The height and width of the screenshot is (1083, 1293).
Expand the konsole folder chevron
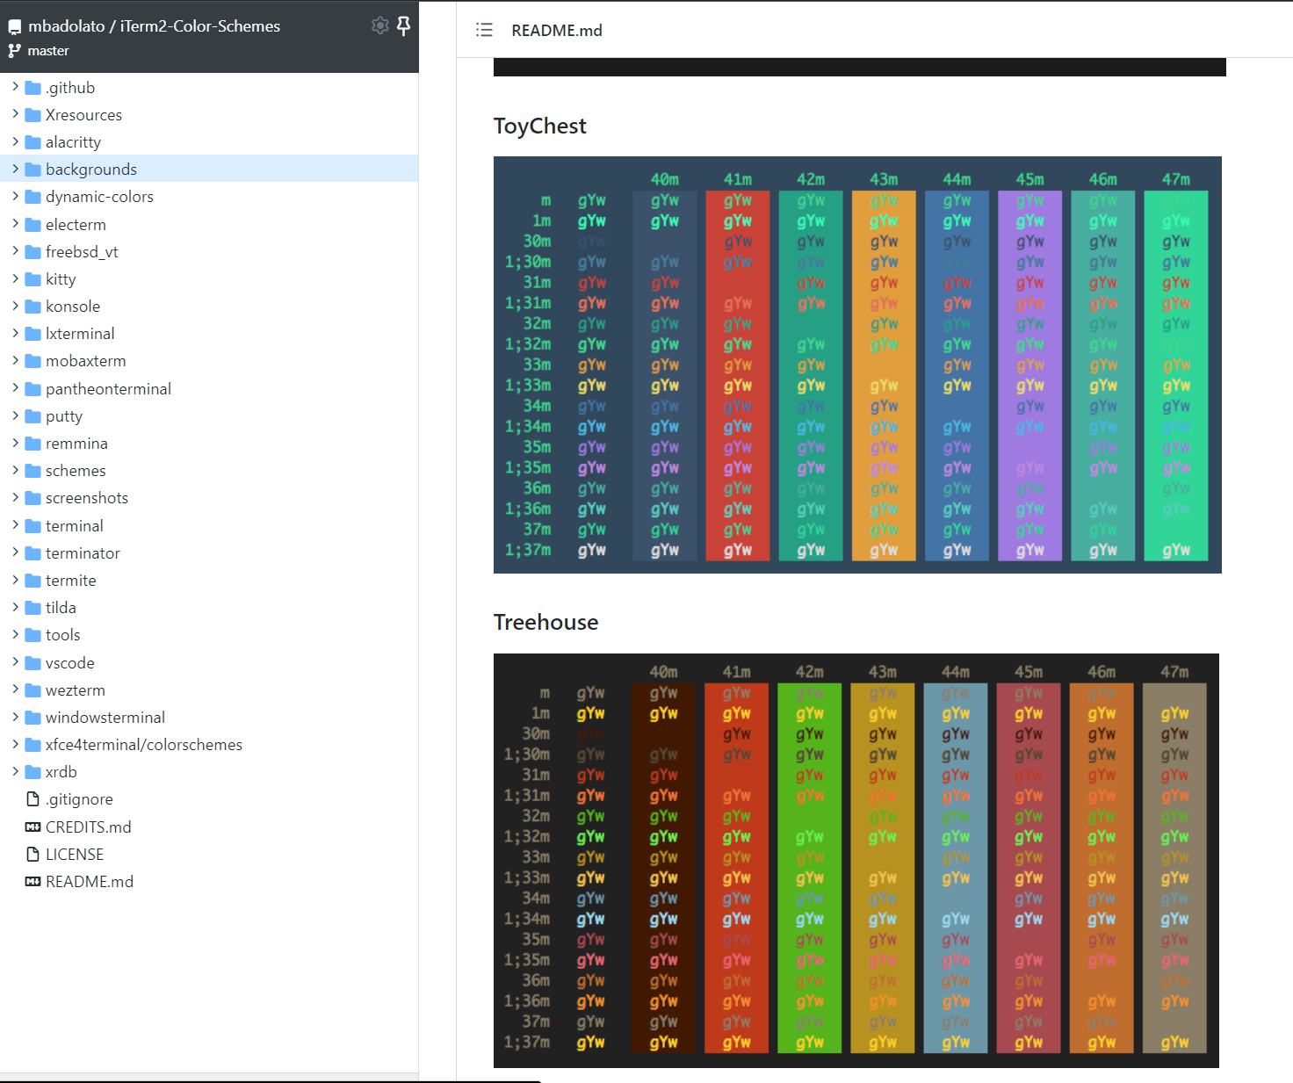click(15, 306)
